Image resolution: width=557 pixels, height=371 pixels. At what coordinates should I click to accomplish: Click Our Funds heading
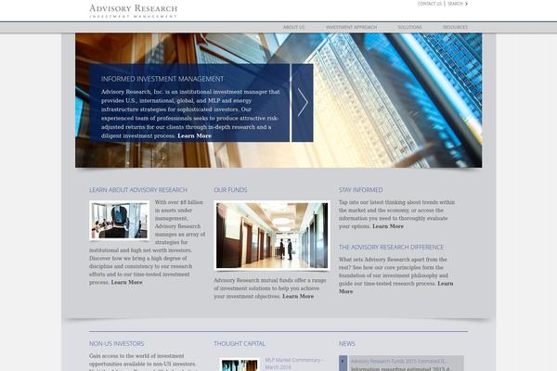pos(230,190)
